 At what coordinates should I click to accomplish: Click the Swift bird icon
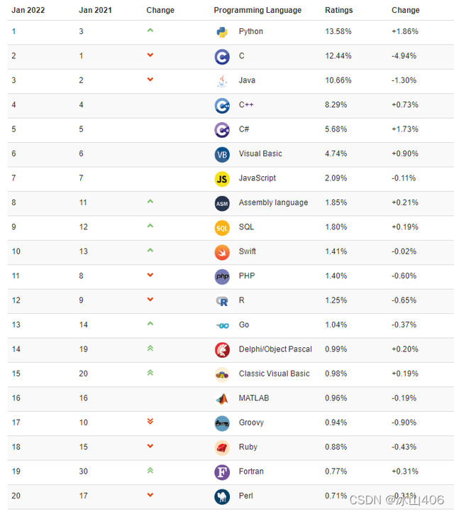[x=222, y=252]
